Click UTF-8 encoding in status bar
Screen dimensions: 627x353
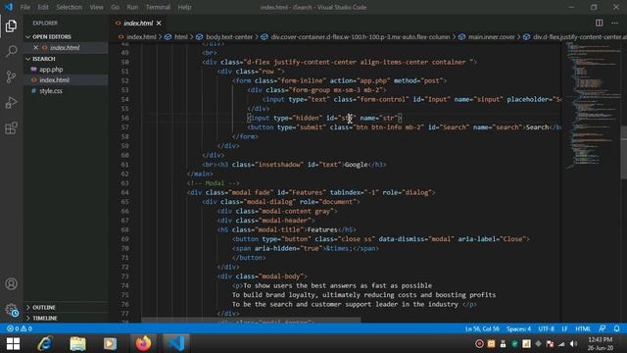[547, 328]
